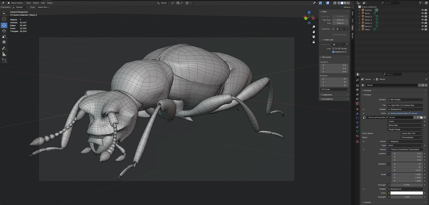The image size is (429, 205).
Task: Click the Options button in the viewport header
Action: tap(347, 7)
